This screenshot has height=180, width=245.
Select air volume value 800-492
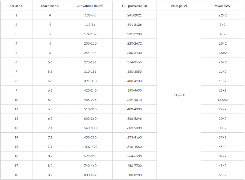click(x=90, y=175)
